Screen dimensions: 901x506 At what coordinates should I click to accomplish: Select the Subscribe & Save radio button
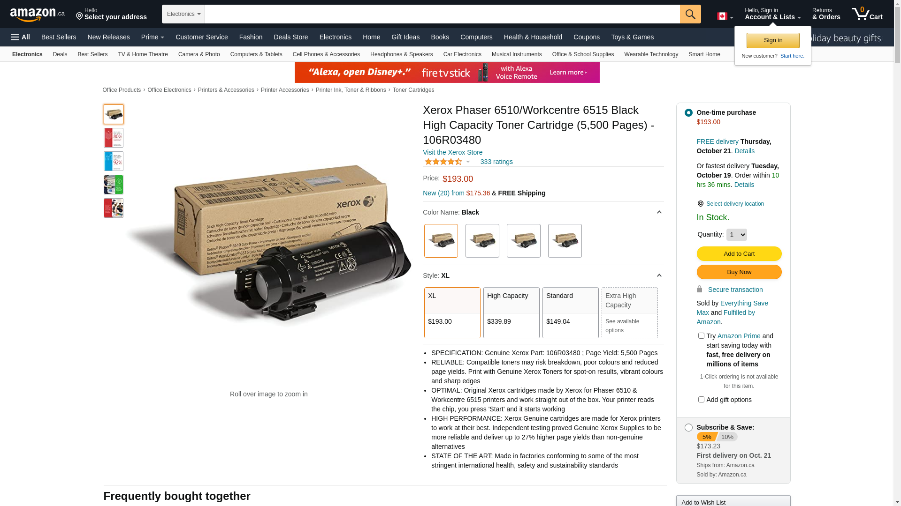pos(688,427)
